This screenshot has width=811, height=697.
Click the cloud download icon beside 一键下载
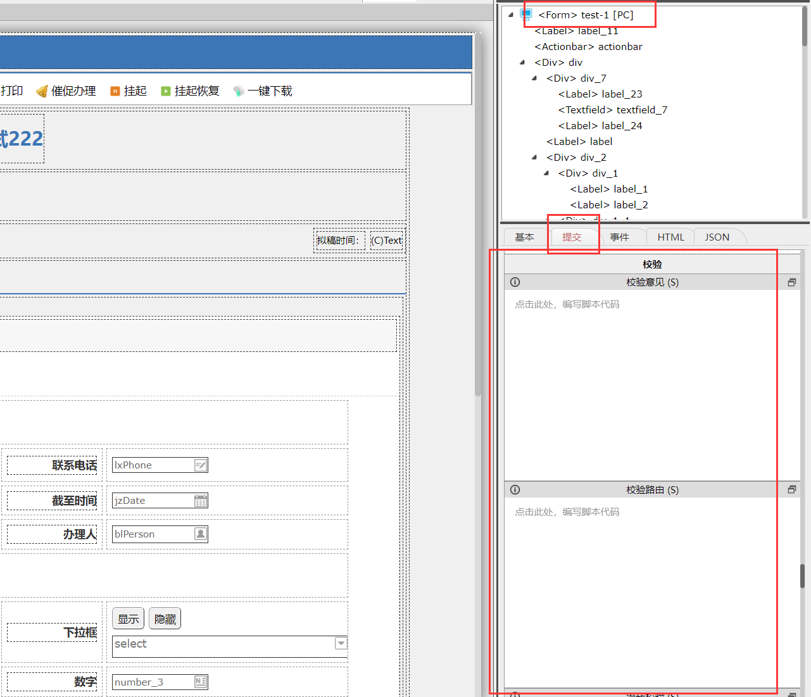pyautogui.click(x=239, y=91)
